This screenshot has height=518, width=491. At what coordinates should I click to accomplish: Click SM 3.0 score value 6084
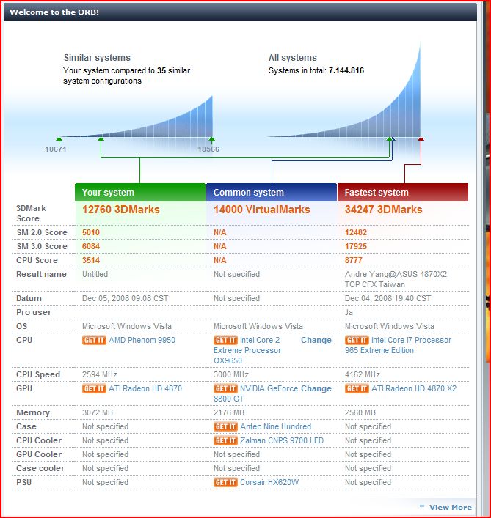pyautogui.click(x=91, y=246)
